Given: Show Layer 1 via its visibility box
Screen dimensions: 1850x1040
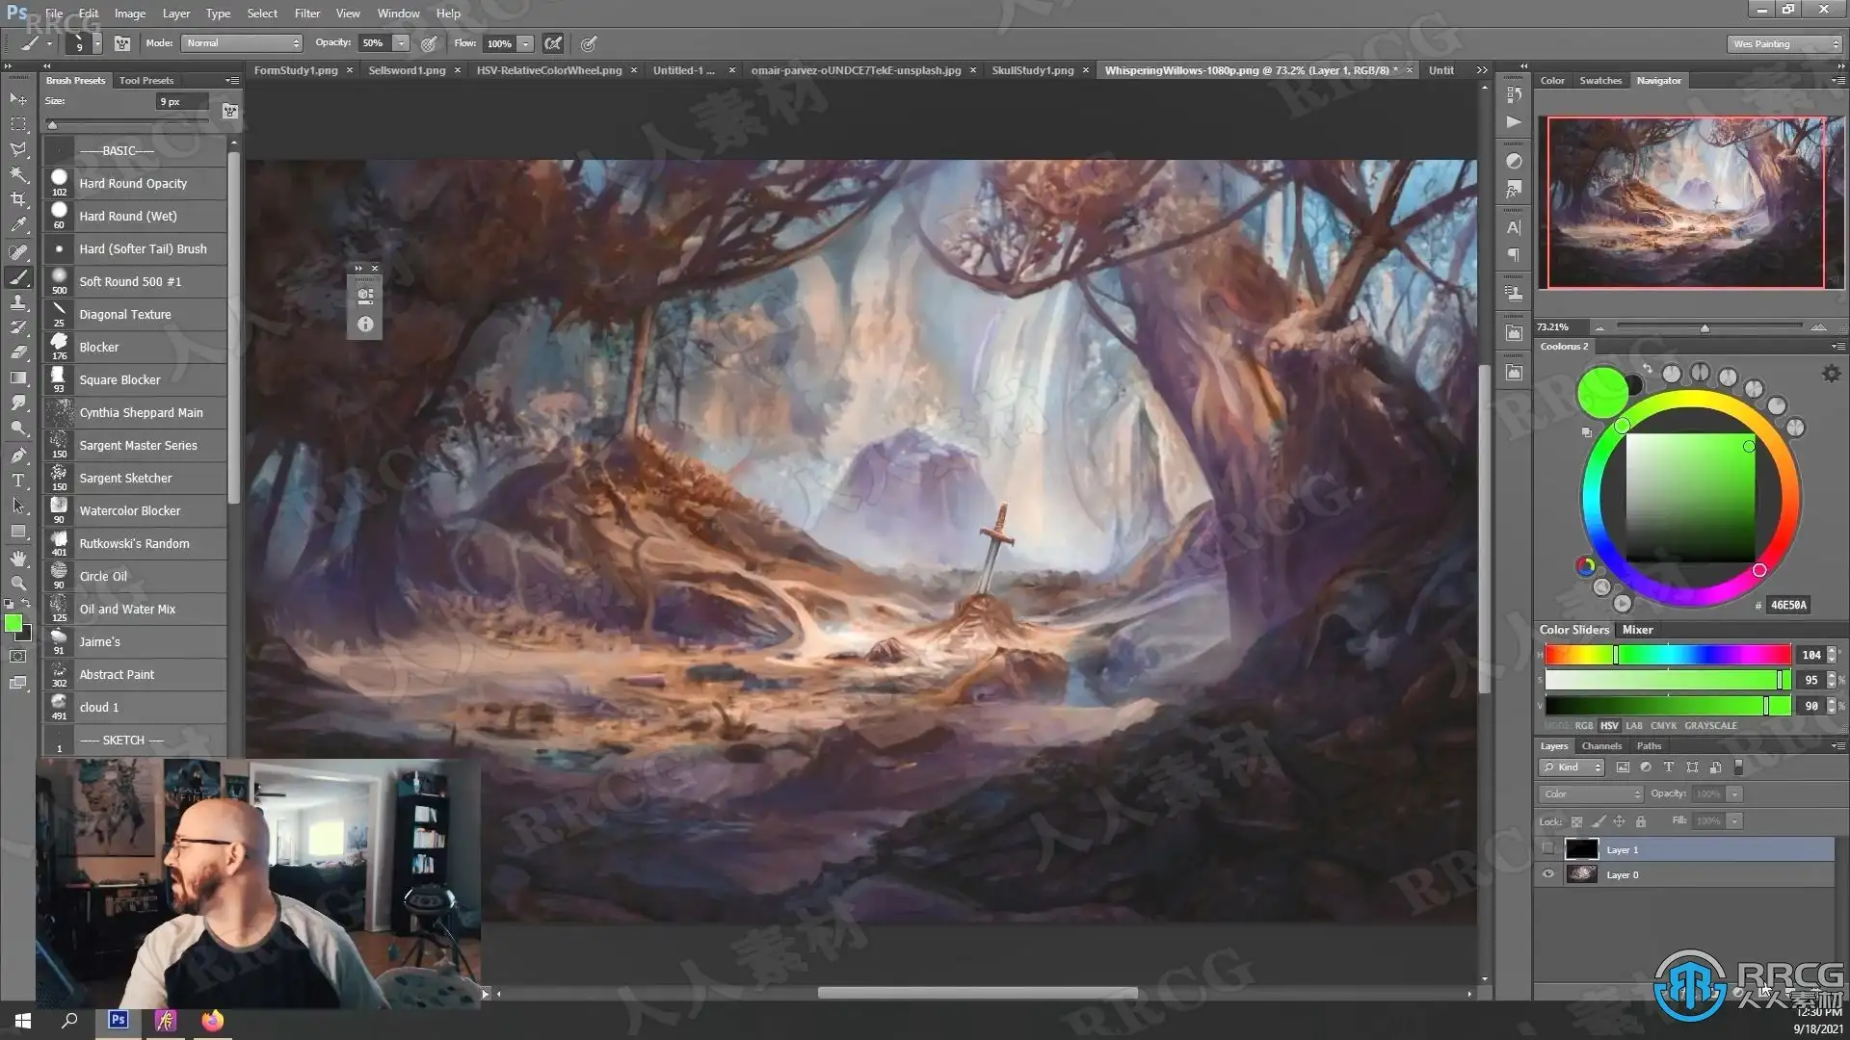Looking at the screenshot, I should click(1548, 849).
